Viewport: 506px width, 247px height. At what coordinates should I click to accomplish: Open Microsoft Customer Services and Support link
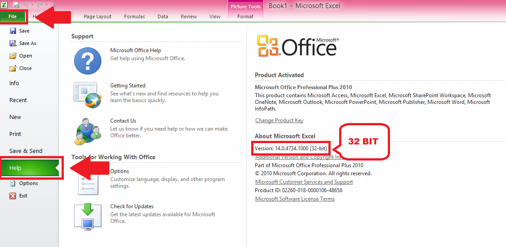[x=304, y=182]
